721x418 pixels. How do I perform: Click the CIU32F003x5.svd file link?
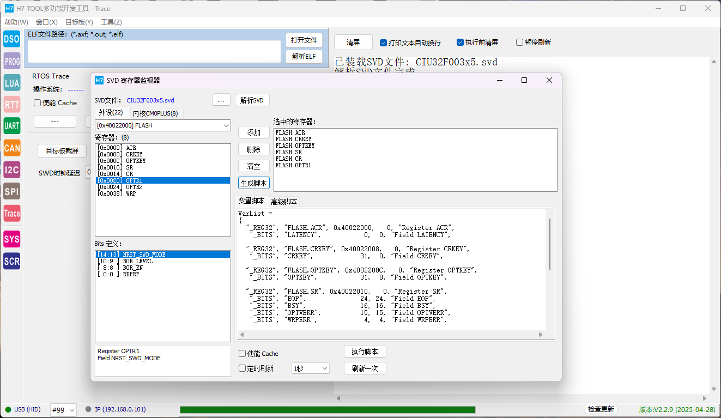[150, 100]
